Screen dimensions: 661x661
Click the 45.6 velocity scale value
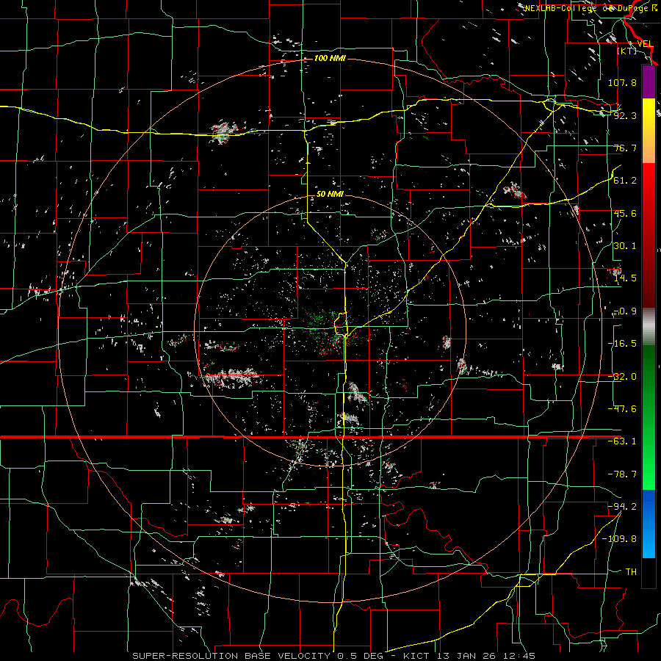click(625, 213)
